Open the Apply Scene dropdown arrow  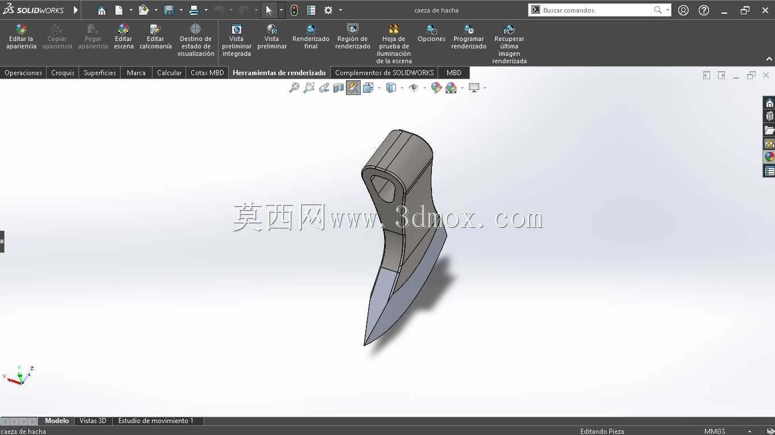[x=462, y=88]
